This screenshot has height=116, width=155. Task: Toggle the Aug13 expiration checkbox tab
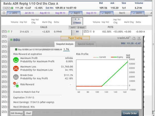(x=75, y=13)
